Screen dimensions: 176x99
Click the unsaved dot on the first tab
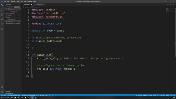coord(31,4)
